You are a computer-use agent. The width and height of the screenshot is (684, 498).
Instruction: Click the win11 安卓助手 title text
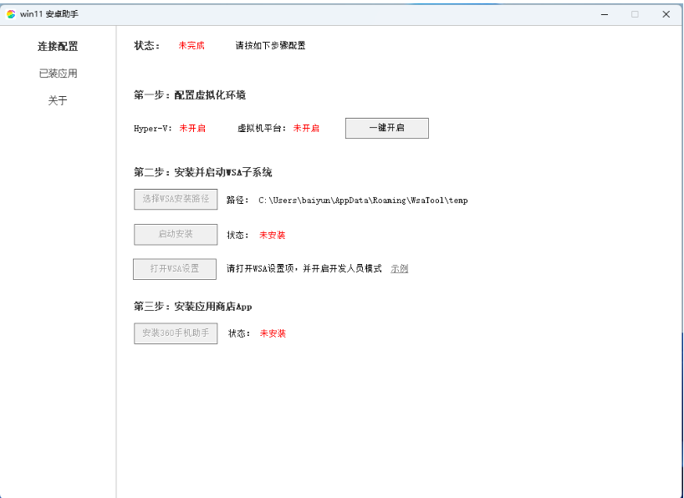(x=49, y=14)
